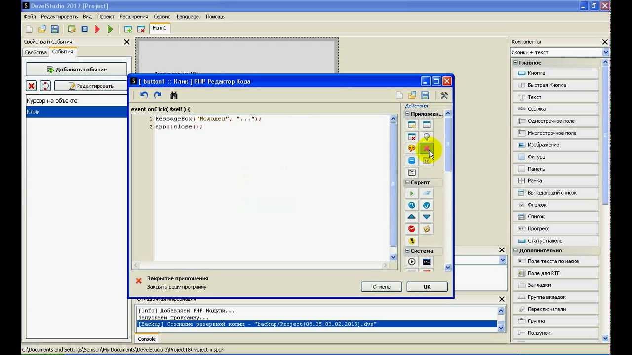Click the window-with-red-cross action icon
The image size is (632, 355).
coord(412,137)
